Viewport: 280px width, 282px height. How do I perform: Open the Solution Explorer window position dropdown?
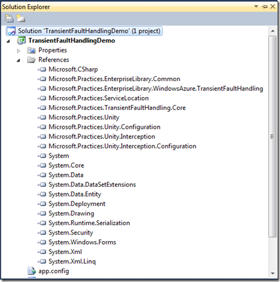(256, 6)
